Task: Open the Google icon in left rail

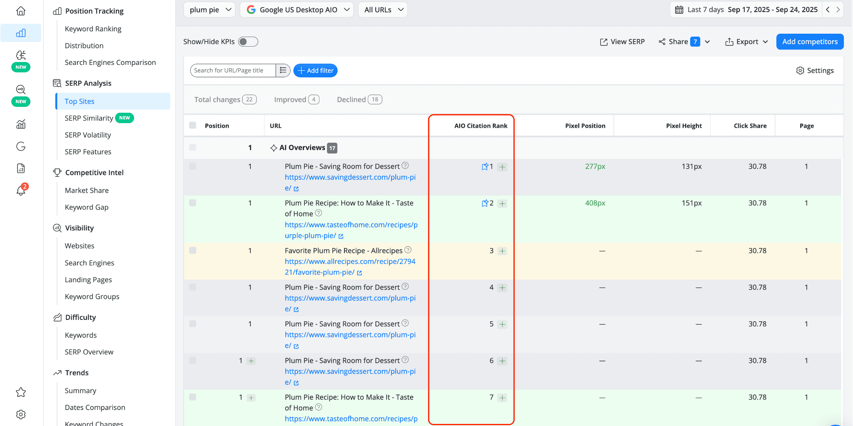Action: tap(21, 146)
